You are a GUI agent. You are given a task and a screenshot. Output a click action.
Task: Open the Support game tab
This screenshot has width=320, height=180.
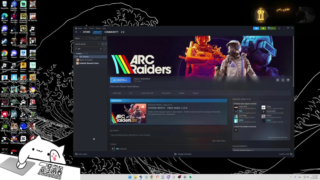[195, 93]
